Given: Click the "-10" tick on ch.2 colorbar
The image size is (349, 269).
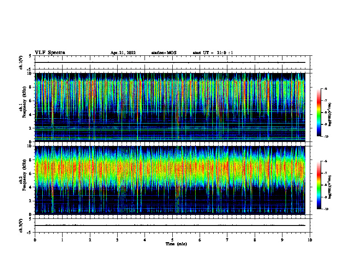Looking at the screenshot, I should coord(325,209).
